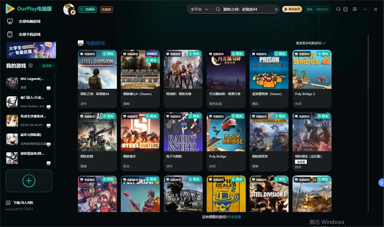Screen dimensions: 384x227
Task: Open the main menu list icon
Action: (354, 9)
